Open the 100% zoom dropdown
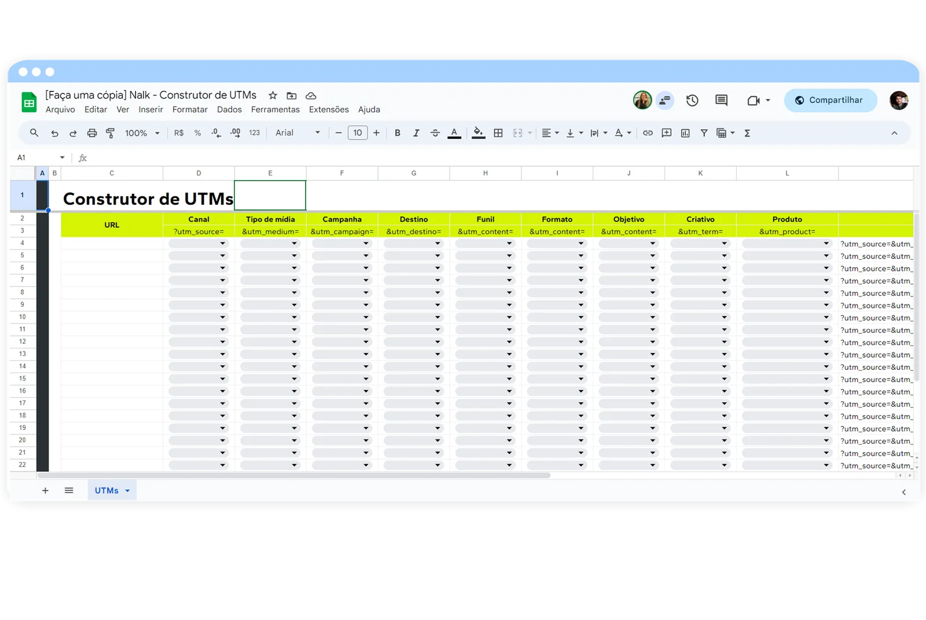926x620 pixels. point(142,133)
